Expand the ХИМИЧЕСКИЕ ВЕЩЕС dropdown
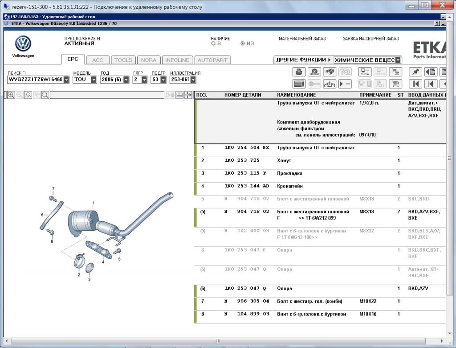The height and width of the screenshot is (348, 456). [x=398, y=60]
